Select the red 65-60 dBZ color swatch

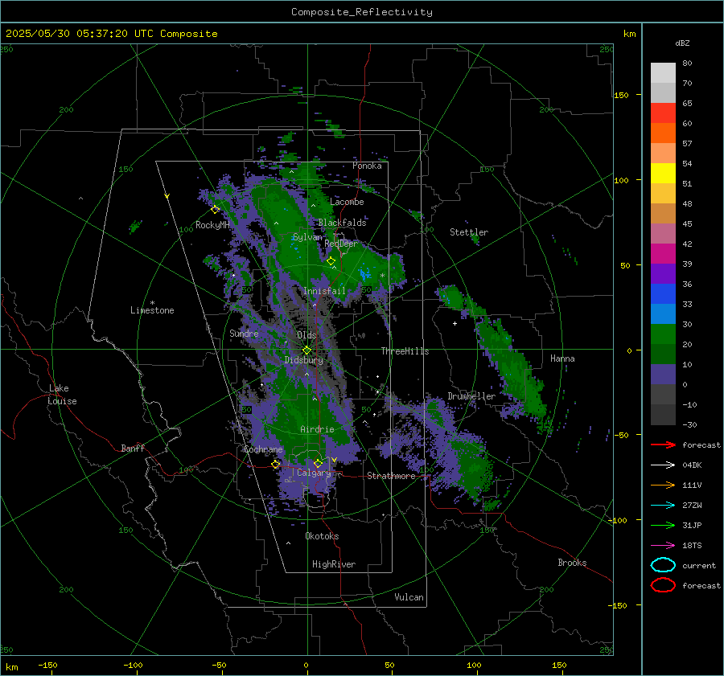click(663, 113)
